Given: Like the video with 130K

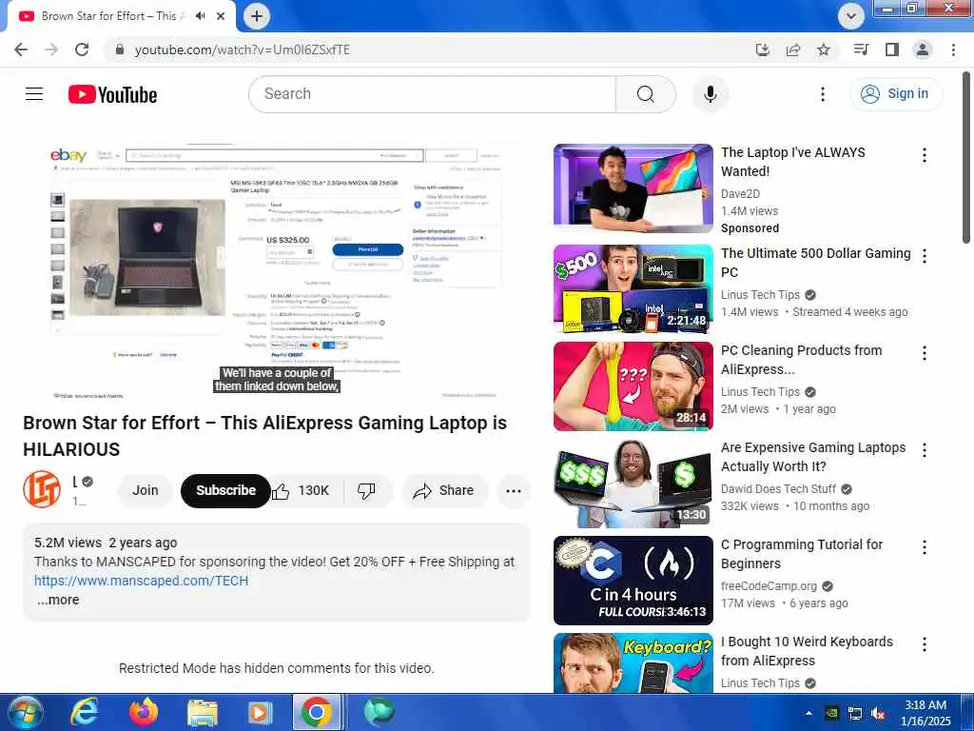Looking at the screenshot, I should [x=301, y=490].
